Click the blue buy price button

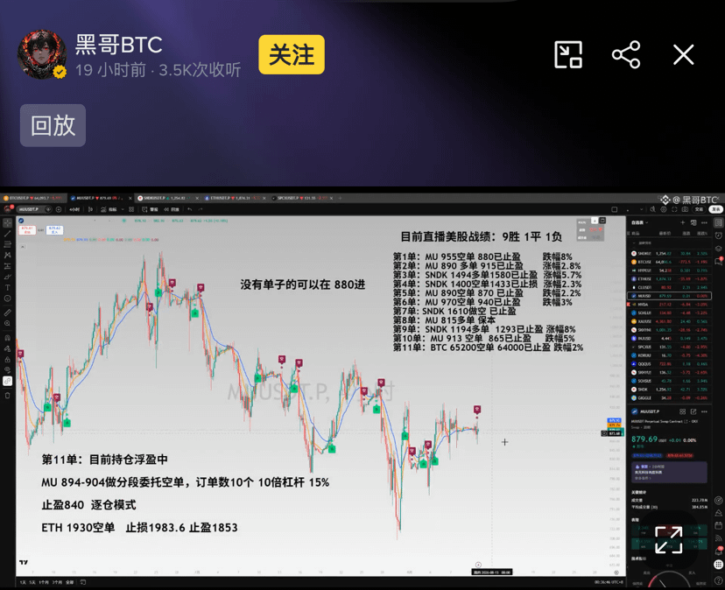[x=54, y=230]
